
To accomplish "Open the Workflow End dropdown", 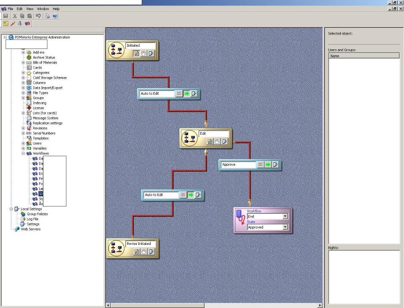I will pos(285,216).
